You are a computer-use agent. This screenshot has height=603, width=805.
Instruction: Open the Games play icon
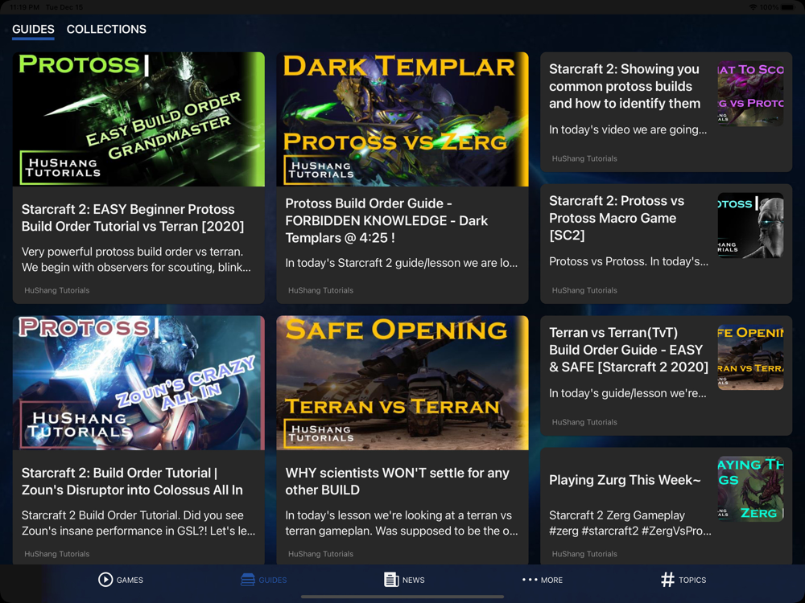(105, 580)
